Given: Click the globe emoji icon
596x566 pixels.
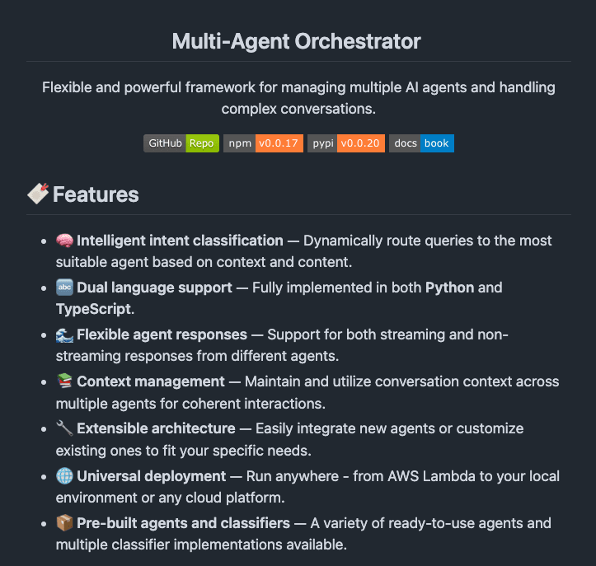Looking at the screenshot, I should 64,476.
